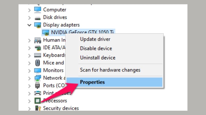Screen dimensions: 206x115
Task: Choose Uninstall device from context menu
Action: pyautogui.click(x=98, y=58)
